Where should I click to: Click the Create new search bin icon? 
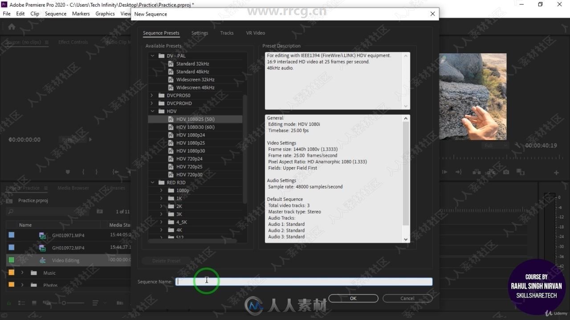[x=100, y=212]
